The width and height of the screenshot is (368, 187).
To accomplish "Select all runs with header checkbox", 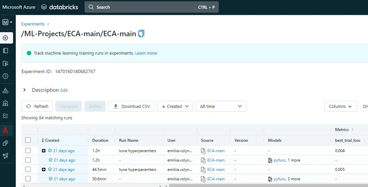I will coord(28,140).
